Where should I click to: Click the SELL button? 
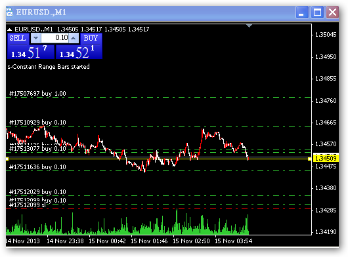click(18, 38)
